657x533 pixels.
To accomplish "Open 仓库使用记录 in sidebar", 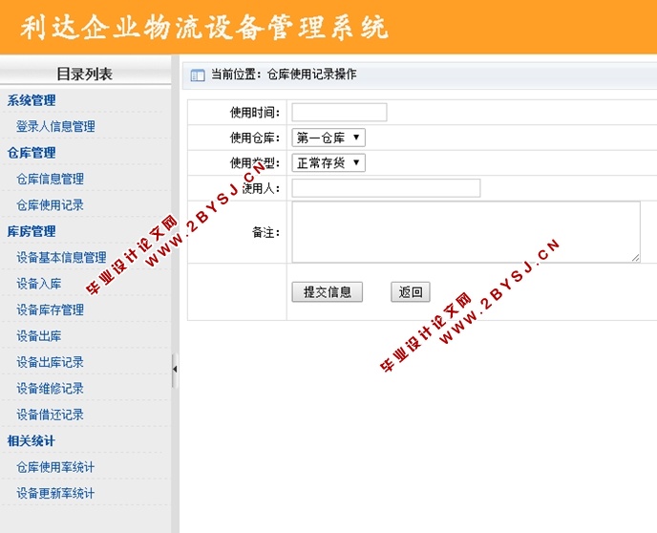I will point(50,205).
